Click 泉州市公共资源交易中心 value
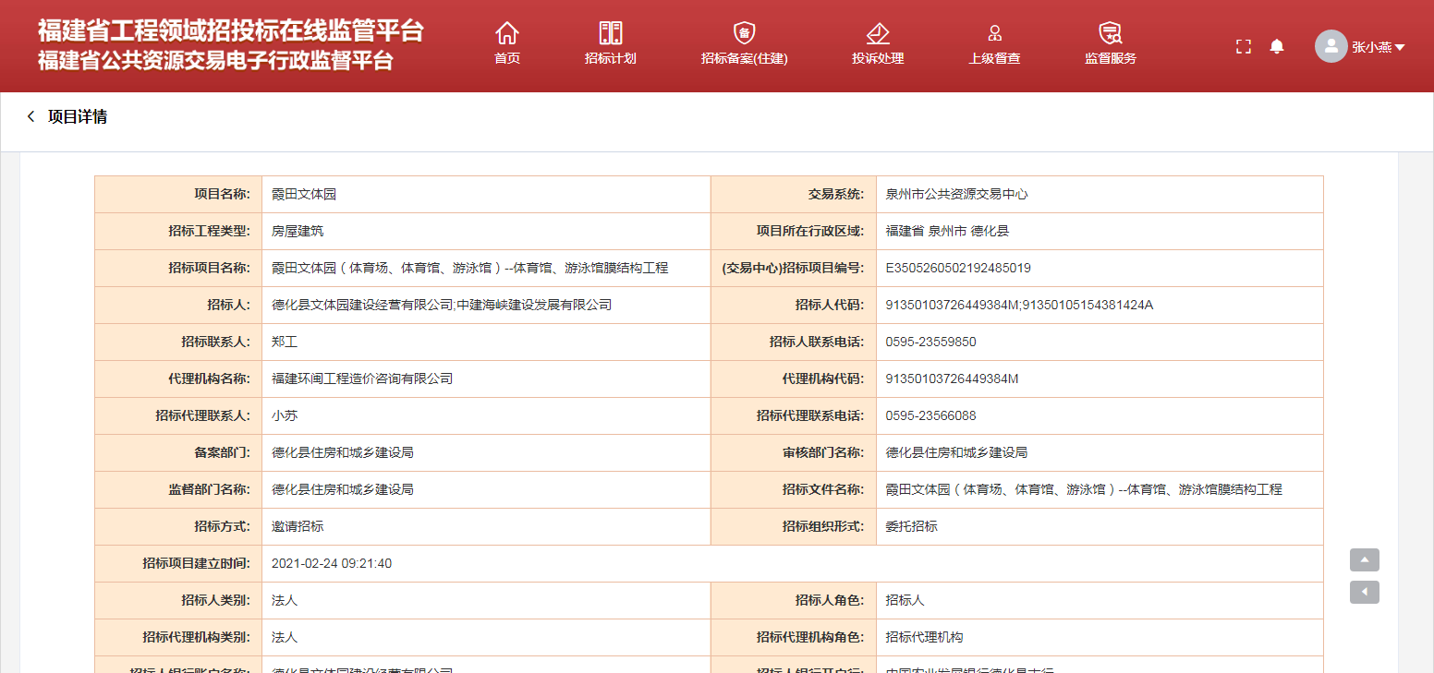Screen dimensions: 1434x673 click(x=956, y=194)
